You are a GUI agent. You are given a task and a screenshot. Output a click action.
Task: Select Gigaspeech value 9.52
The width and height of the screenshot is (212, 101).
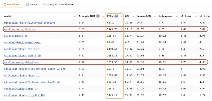tap(162, 49)
